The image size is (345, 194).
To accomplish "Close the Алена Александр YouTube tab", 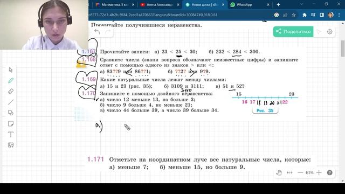I will pos(178,5).
